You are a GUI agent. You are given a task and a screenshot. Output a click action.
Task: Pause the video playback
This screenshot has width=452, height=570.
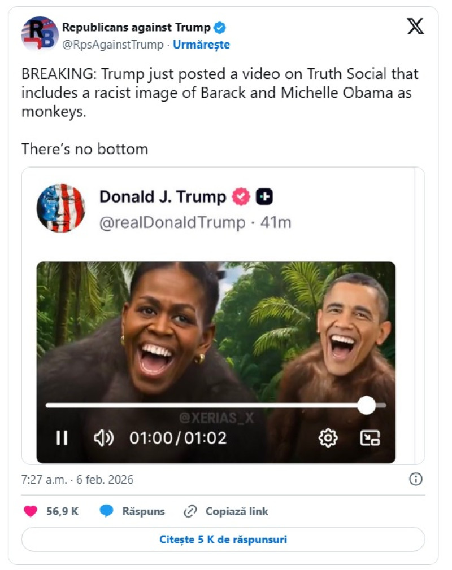[x=62, y=438]
